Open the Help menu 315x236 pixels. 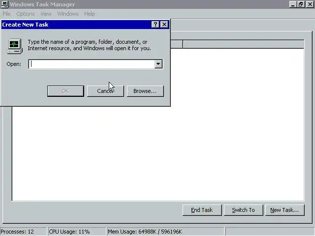click(90, 14)
